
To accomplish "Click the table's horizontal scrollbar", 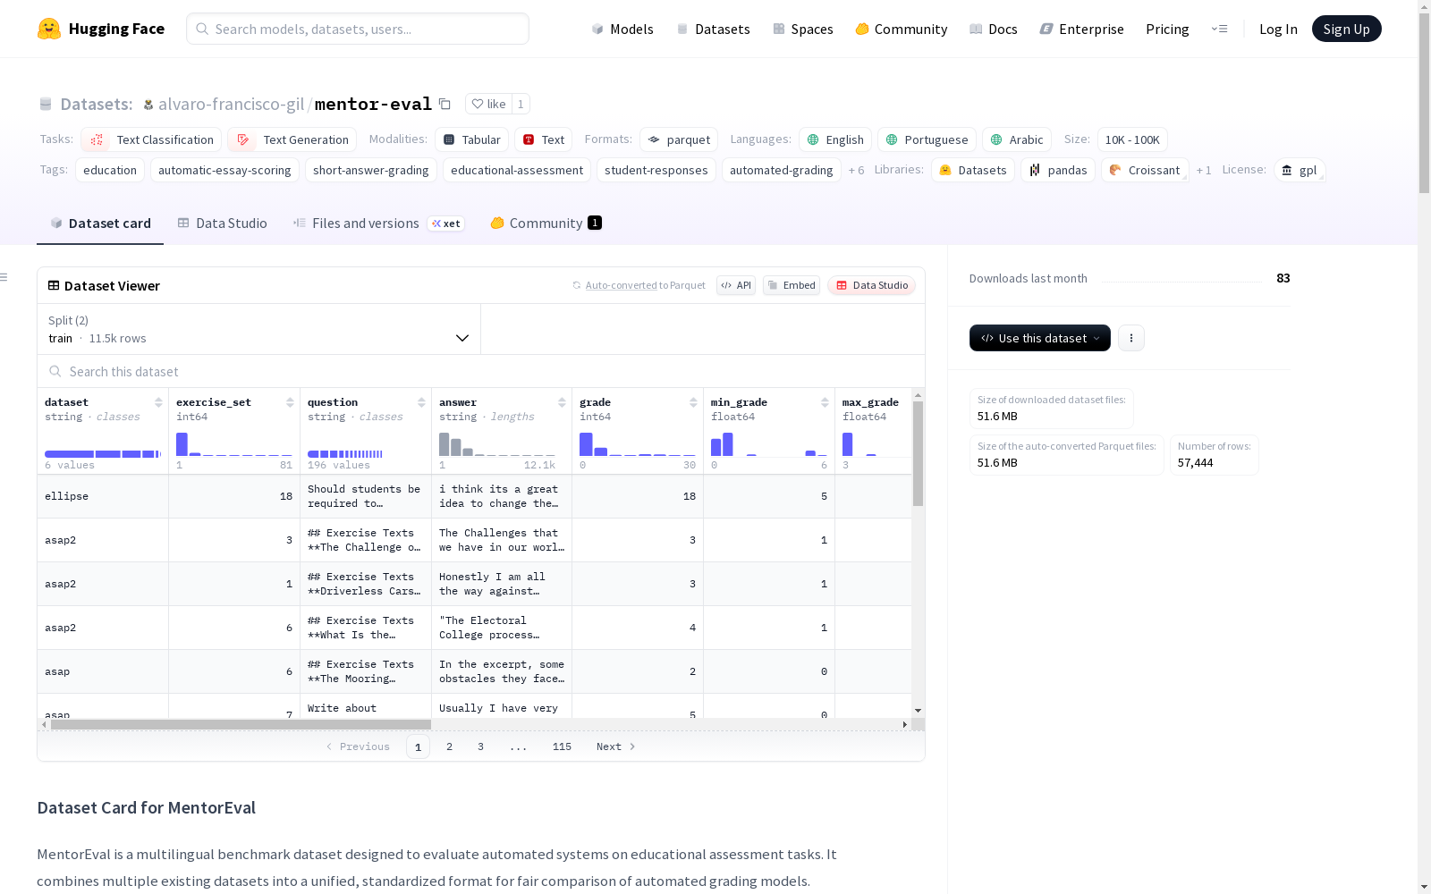I will (x=241, y=724).
